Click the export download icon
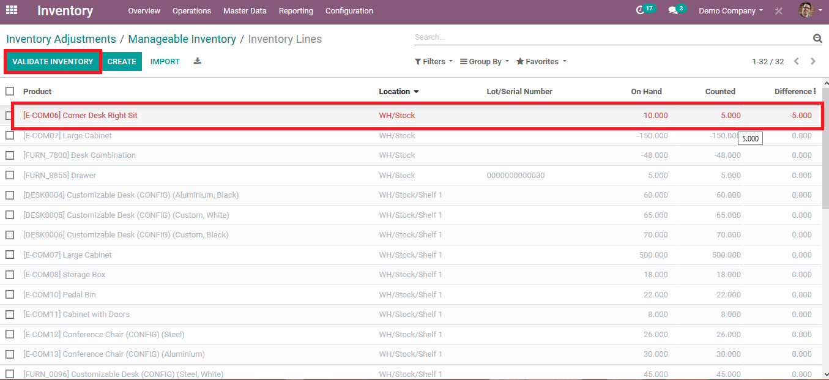 198,61
